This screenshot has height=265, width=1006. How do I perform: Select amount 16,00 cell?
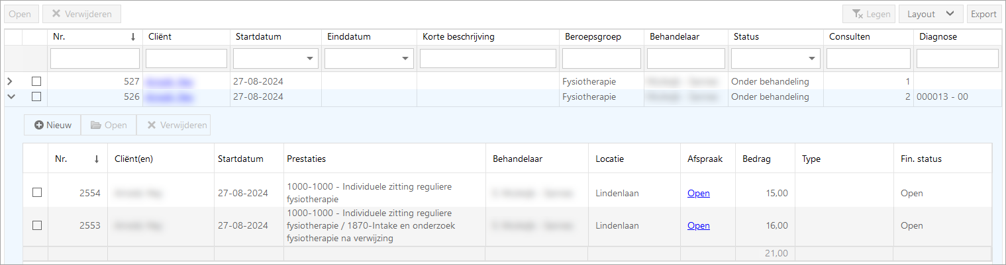(x=765, y=225)
